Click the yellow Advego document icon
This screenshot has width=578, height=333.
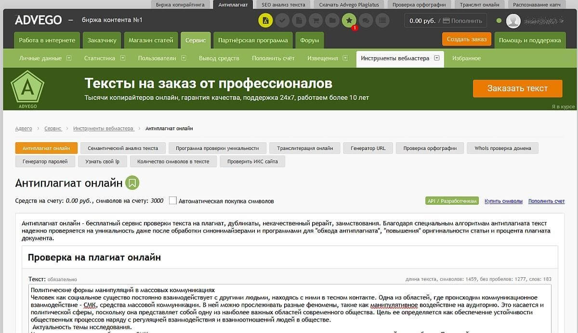(x=265, y=20)
